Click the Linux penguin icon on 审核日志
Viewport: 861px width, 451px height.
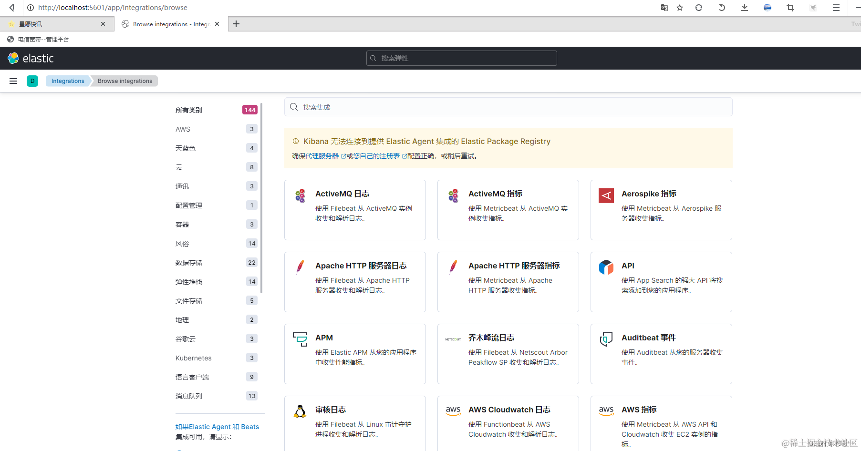click(x=300, y=411)
